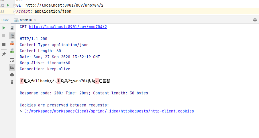Click the Restore Layout icon
Image resolution: width=259 pixels, height=138 pixels.
pos(4,45)
